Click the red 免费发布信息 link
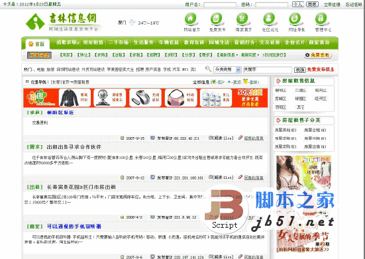Image resolution: width=365 pixels, height=259 pixels. tap(321, 70)
